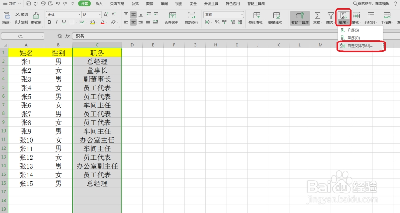
Task: Toggle Bold formatting
Action: (50, 22)
